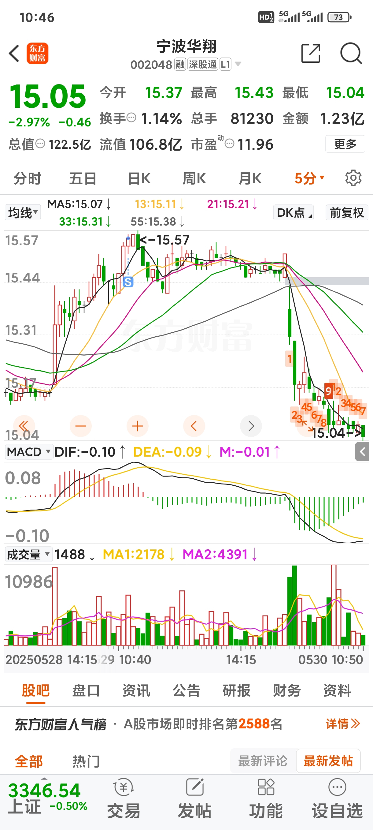The image size is (373, 830).
Task: Switch to 五日 chart tab
Action: click(83, 178)
